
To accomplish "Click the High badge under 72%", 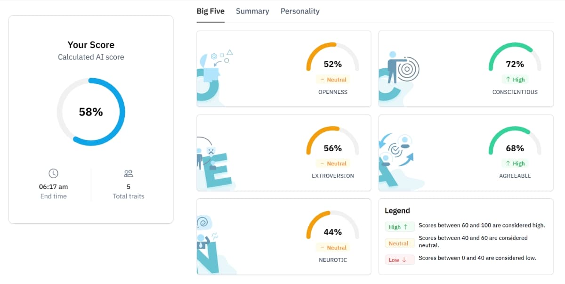I will pyautogui.click(x=515, y=80).
